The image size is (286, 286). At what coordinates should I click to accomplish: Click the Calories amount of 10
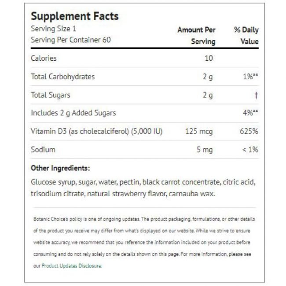[x=208, y=59]
